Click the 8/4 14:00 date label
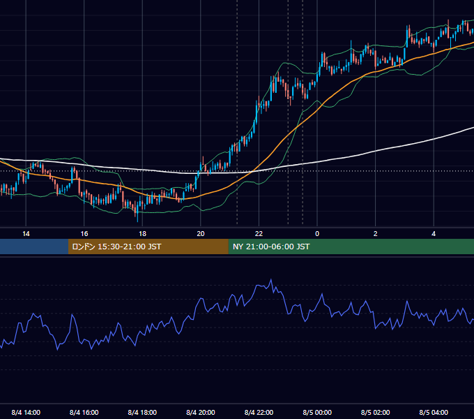 pos(26,413)
